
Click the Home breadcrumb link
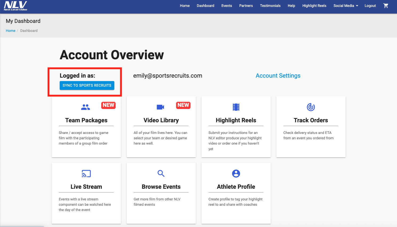11,31
